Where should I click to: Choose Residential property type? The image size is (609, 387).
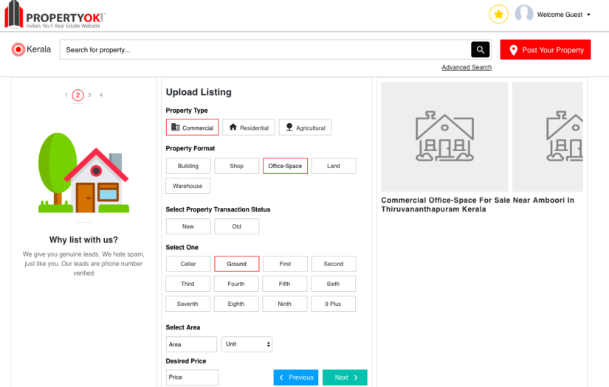[249, 128]
